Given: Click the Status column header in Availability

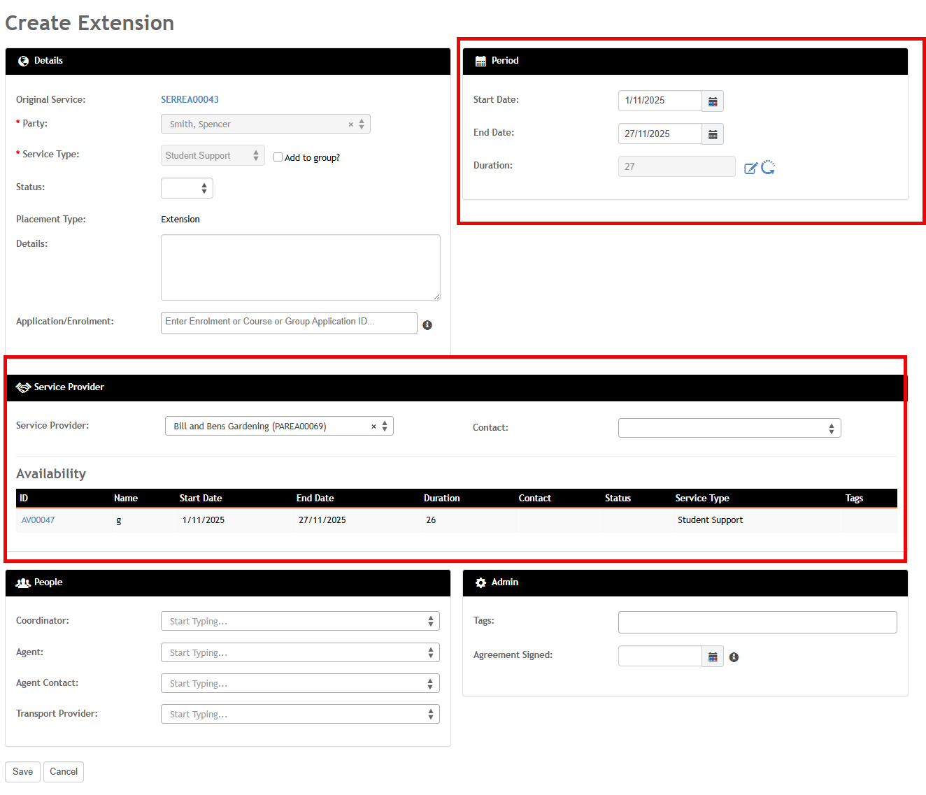Looking at the screenshot, I should click(x=618, y=499).
